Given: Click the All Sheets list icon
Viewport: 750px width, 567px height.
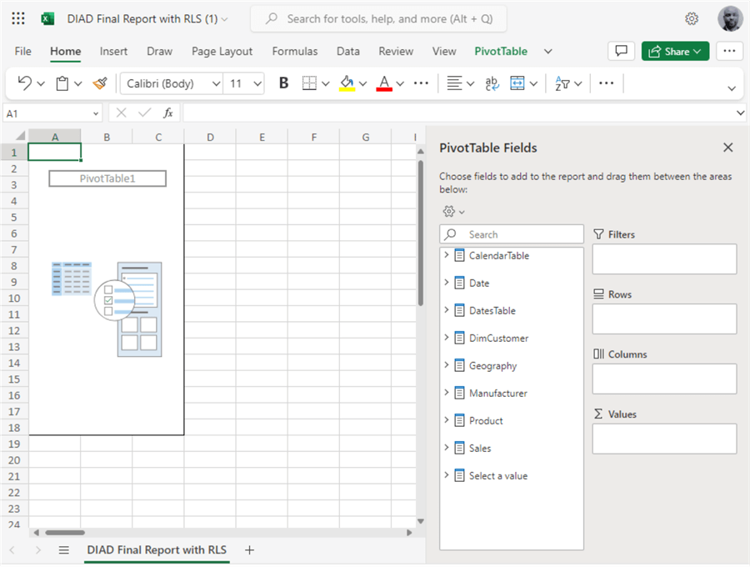Looking at the screenshot, I should [x=63, y=550].
